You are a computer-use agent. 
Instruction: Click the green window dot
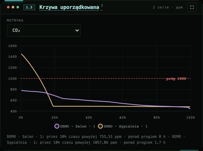18,7
